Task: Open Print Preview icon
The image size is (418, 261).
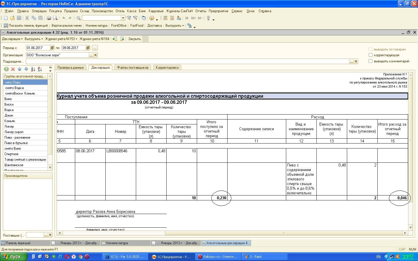Action: (x=55, y=18)
